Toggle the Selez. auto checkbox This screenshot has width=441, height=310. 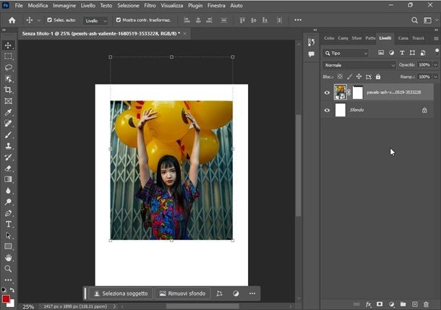click(49, 20)
